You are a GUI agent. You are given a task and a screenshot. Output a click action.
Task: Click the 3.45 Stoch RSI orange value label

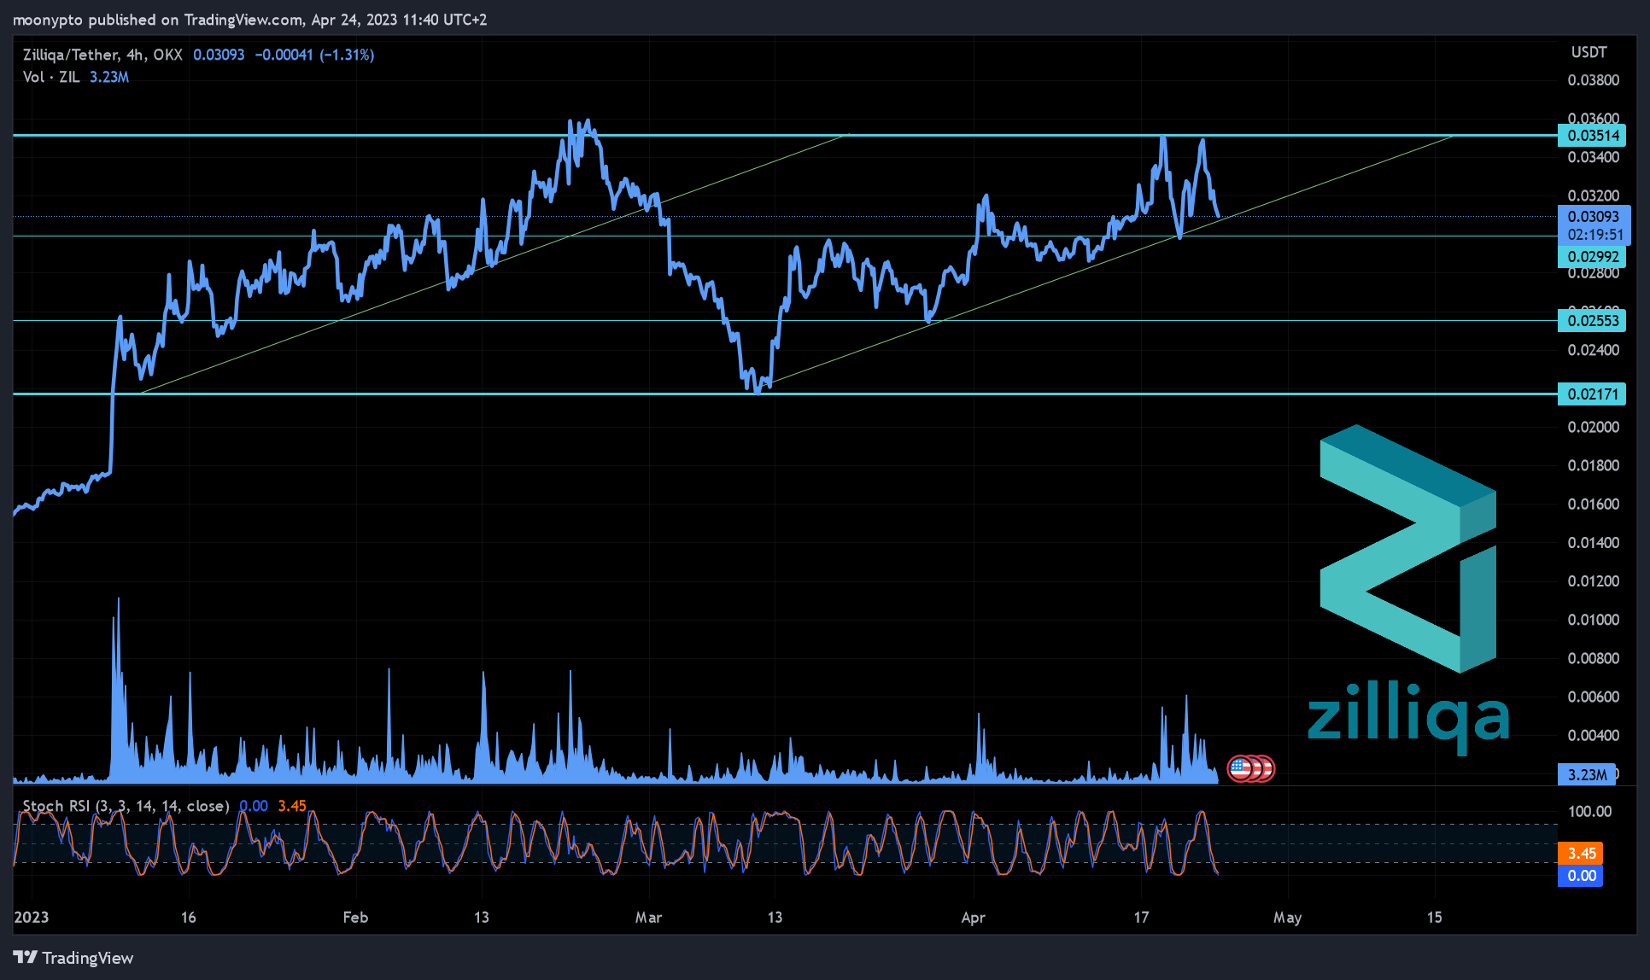1581,853
